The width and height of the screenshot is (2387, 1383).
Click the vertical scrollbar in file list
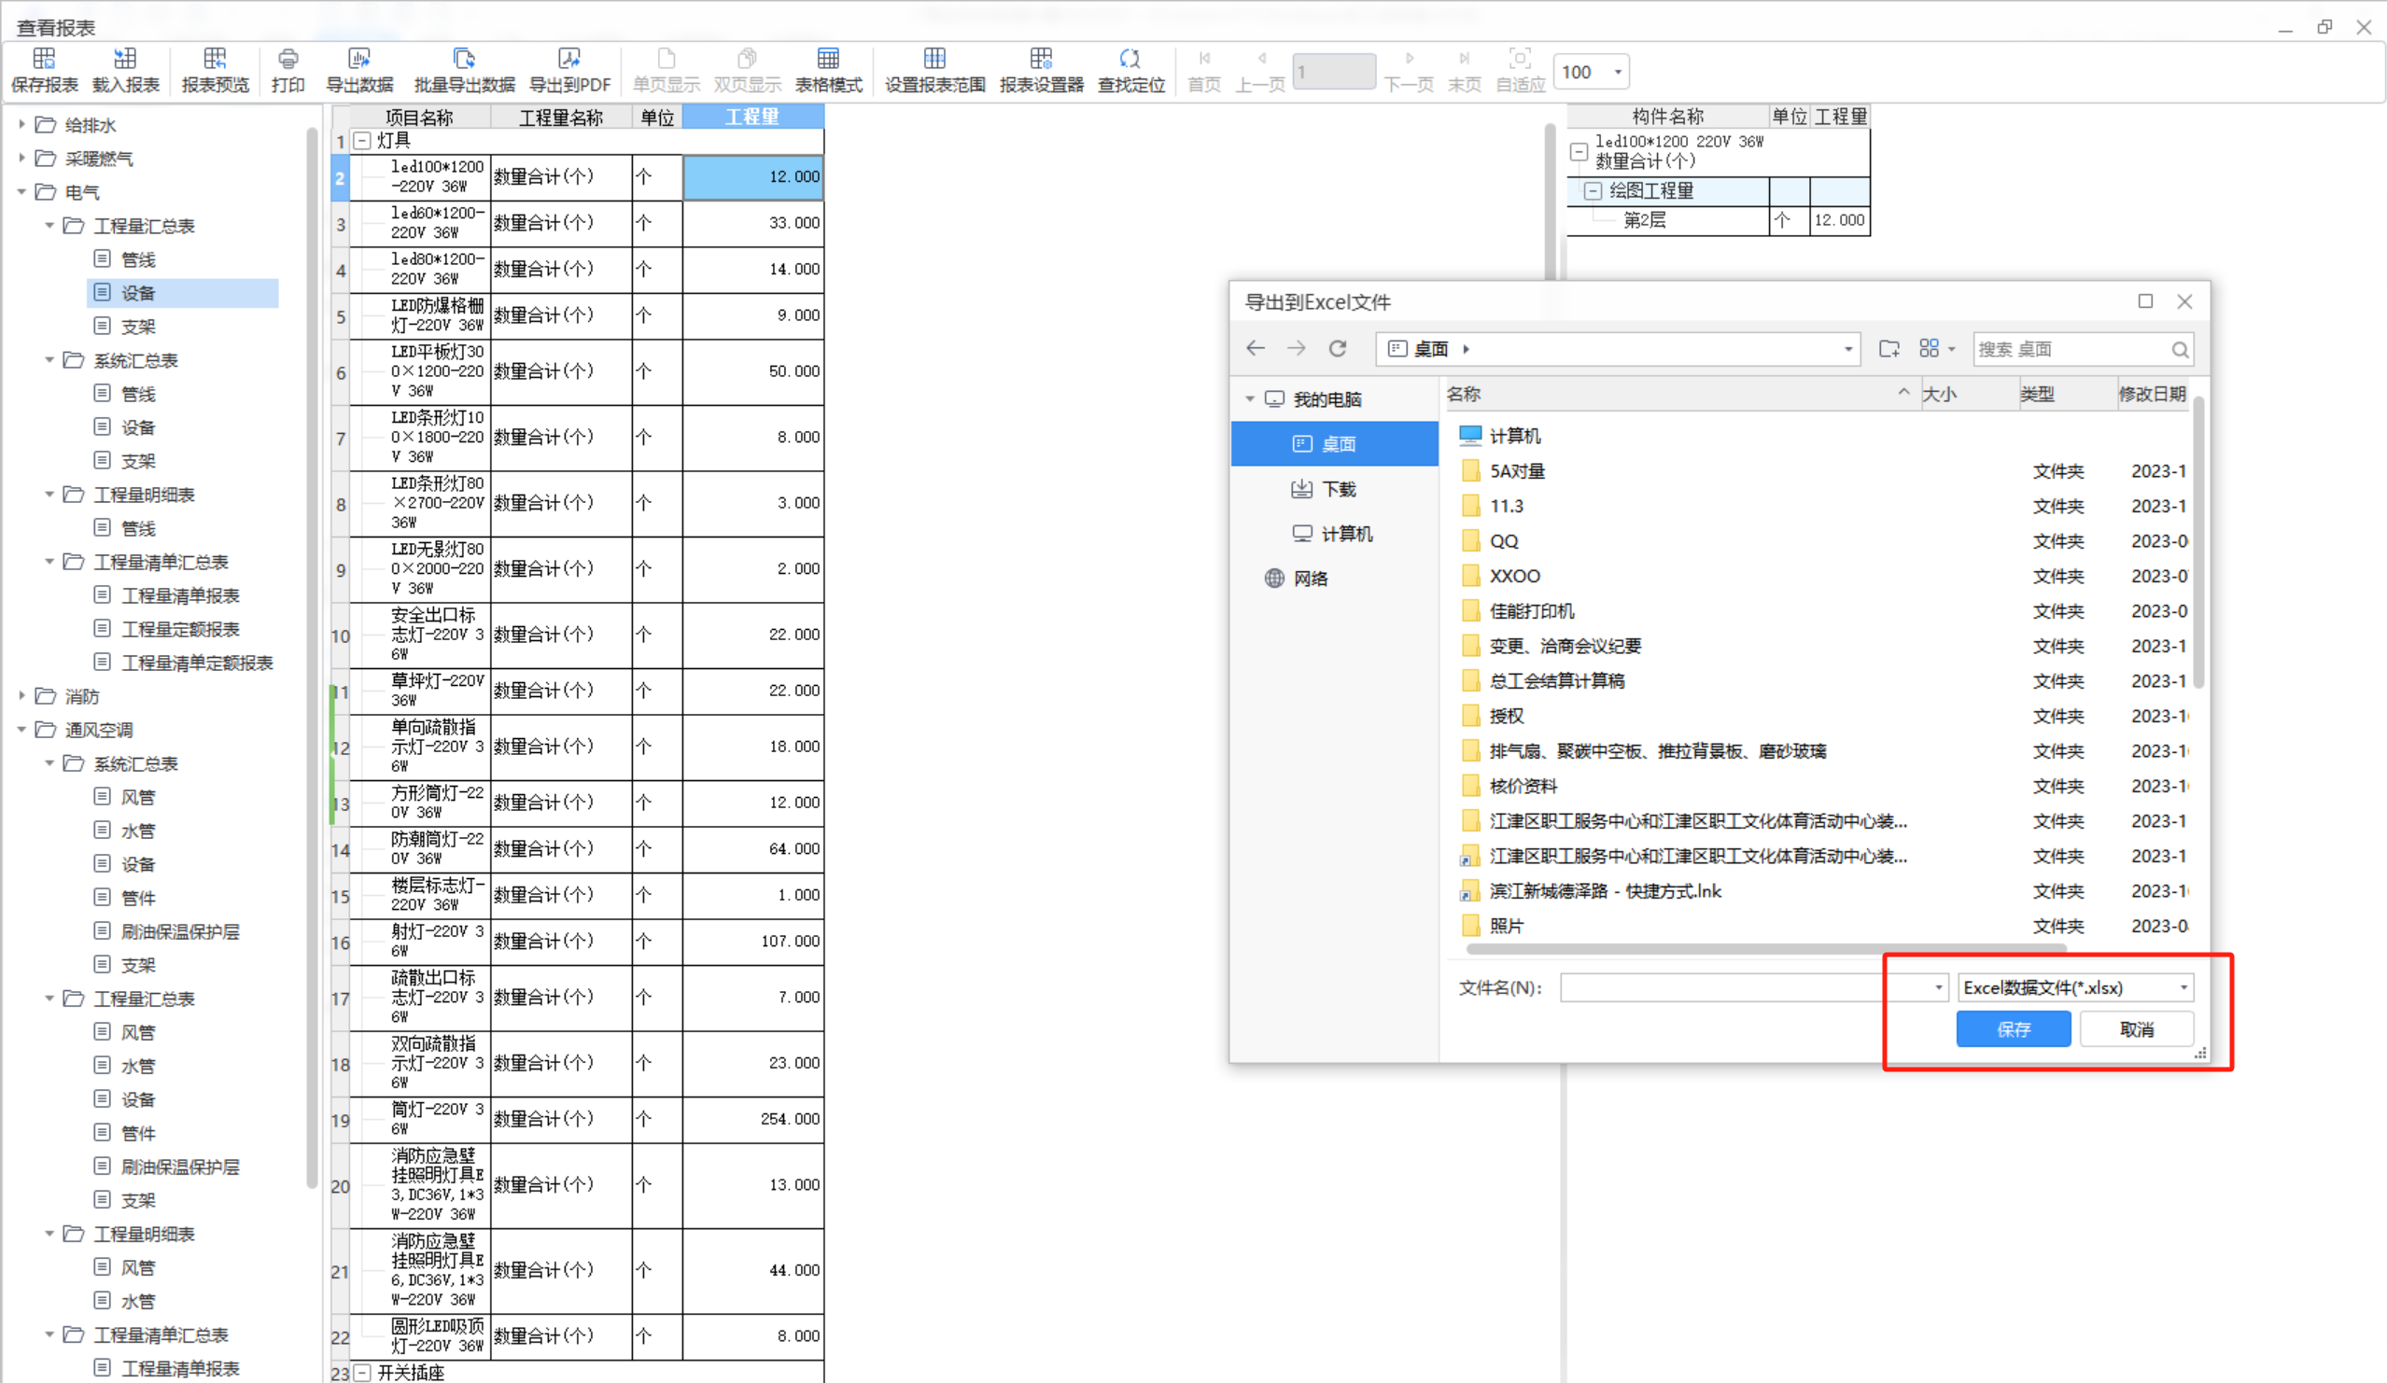(2197, 542)
